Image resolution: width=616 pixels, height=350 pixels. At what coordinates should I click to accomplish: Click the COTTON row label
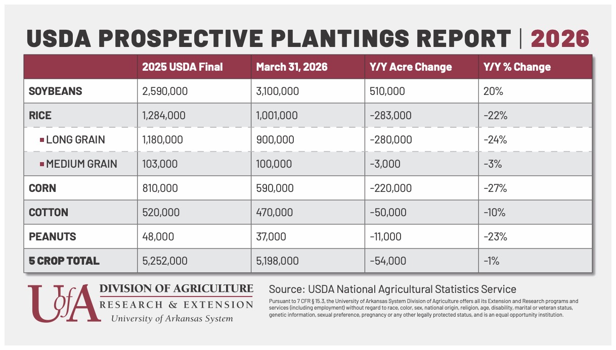[x=49, y=213]
